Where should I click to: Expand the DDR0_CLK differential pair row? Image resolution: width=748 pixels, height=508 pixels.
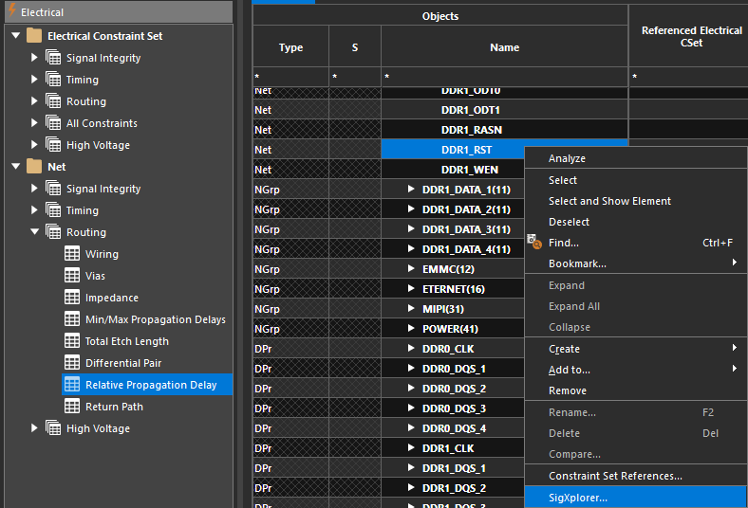pyautogui.click(x=411, y=349)
